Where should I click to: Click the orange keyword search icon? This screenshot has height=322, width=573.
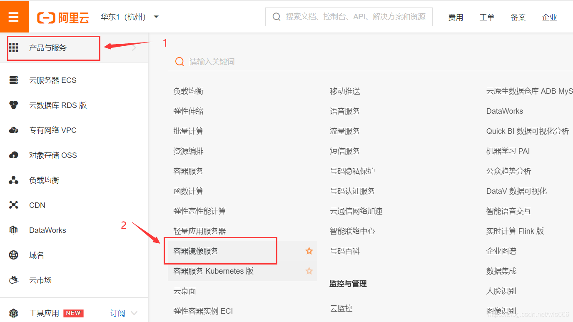179,62
